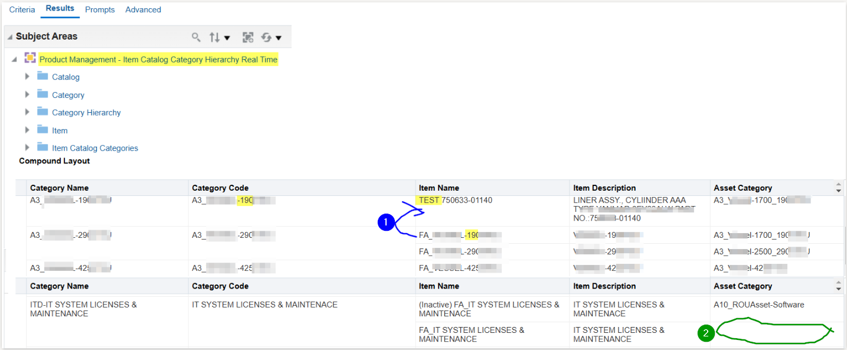847x350 pixels.
Task: Select the Catalog tree label
Action: 66,77
